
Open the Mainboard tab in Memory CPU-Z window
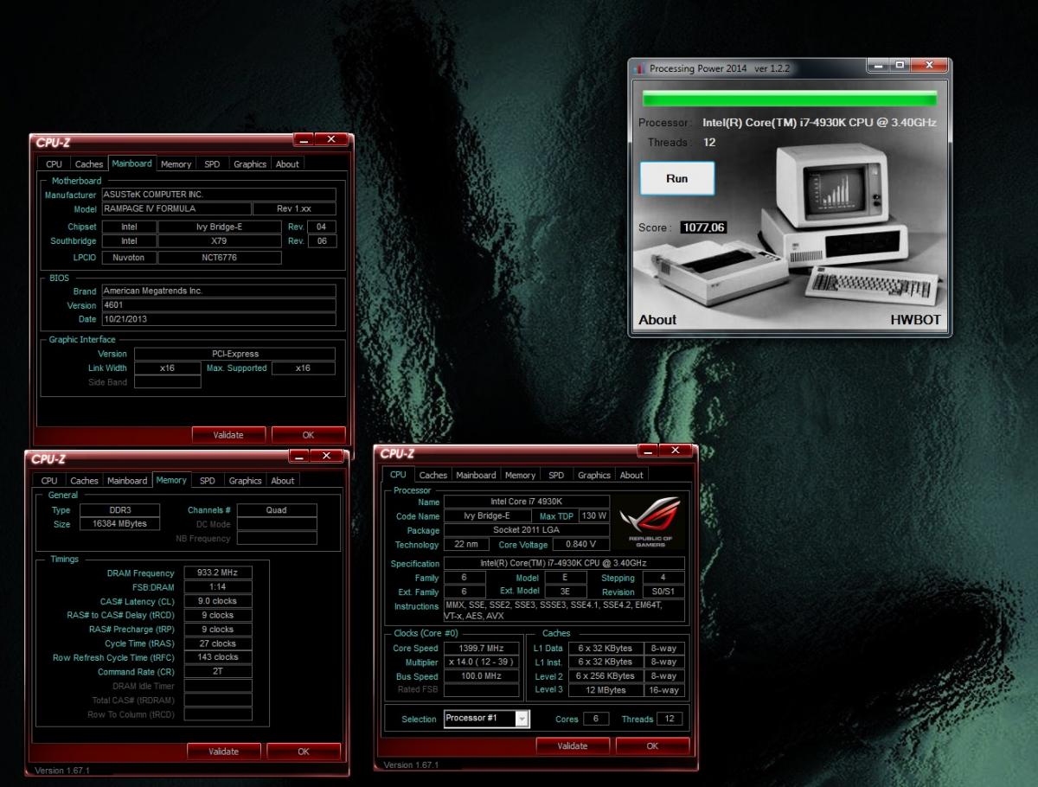(127, 480)
